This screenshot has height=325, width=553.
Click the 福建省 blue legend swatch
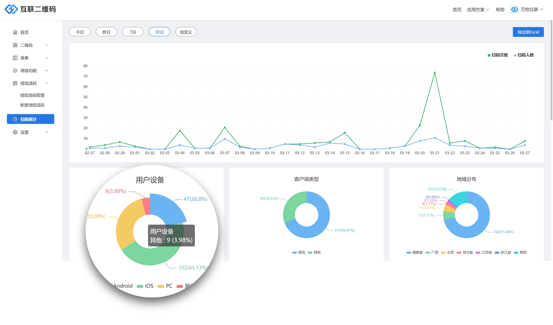[409, 252]
